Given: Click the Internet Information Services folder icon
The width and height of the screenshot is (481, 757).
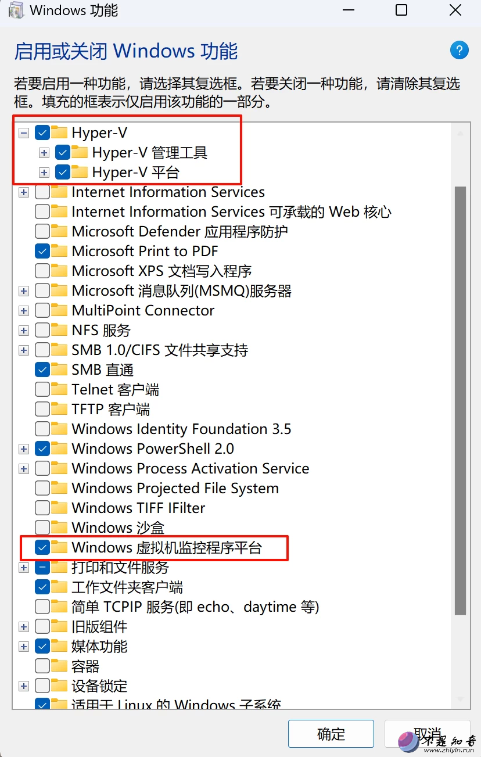Looking at the screenshot, I should [x=59, y=192].
